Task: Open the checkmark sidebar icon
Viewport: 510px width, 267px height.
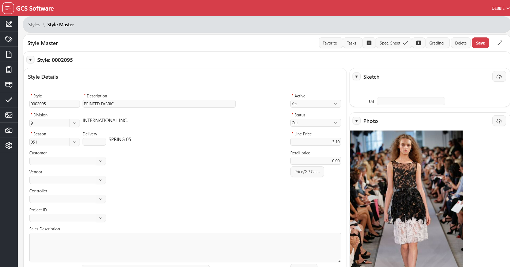Action: click(9, 100)
